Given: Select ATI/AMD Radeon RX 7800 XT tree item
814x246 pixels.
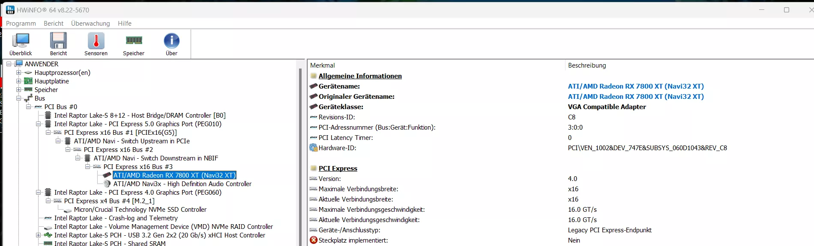Looking at the screenshot, I should click(174, 175).
